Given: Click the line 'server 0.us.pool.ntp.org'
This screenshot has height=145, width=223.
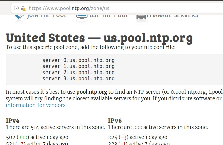Looking at the screenshot, I should [x=78, y=60].
